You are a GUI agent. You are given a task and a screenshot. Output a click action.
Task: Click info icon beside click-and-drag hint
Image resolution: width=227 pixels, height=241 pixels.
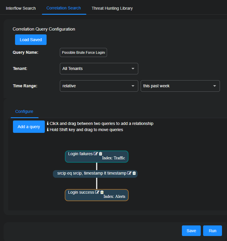pos(48,123)
